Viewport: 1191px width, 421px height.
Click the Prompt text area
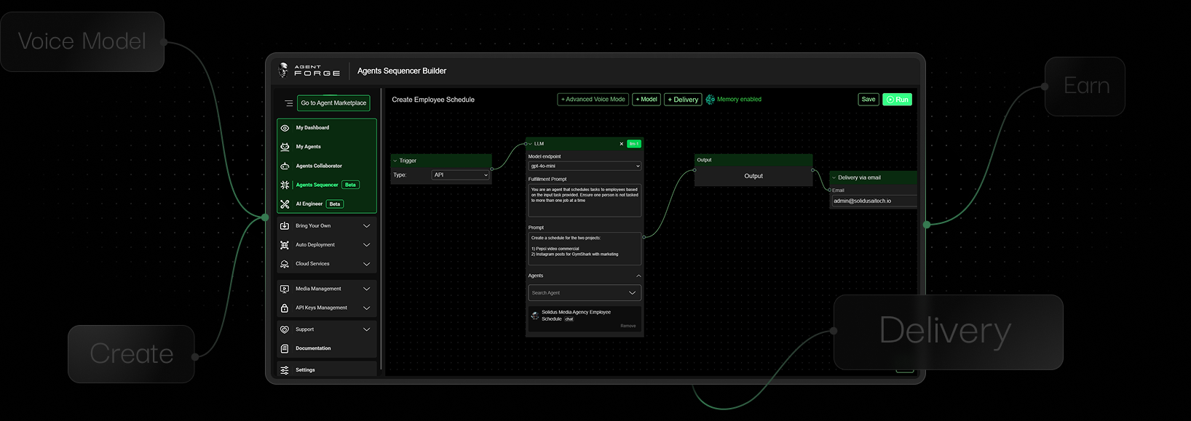[x=585, y=249]
